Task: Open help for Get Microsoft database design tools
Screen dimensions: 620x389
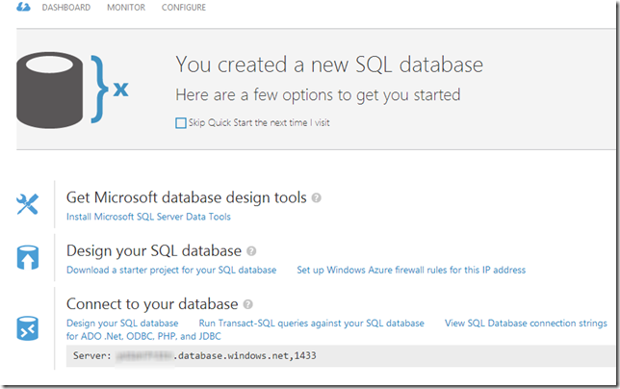Action: pyautogui.click(x=317, y=197)
